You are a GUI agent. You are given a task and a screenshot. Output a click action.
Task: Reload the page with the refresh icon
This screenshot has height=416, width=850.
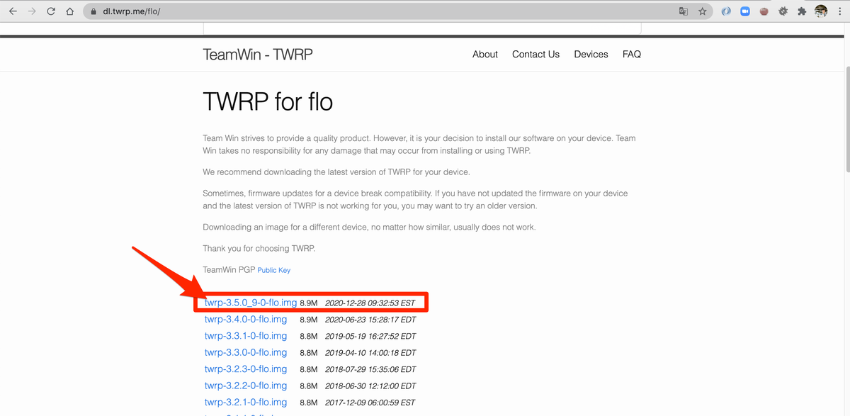coord(51,11)
